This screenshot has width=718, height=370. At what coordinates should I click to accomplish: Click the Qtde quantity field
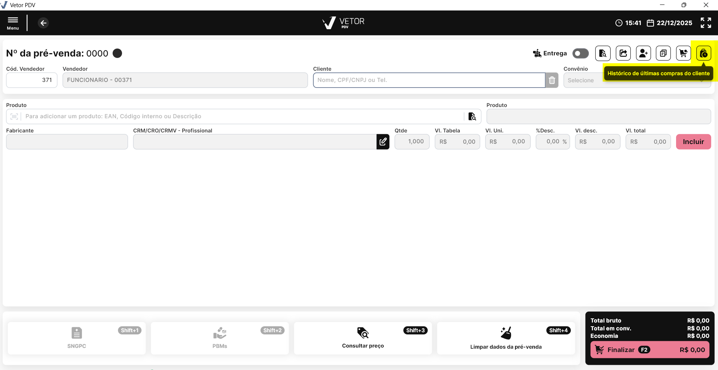point(412,142)
